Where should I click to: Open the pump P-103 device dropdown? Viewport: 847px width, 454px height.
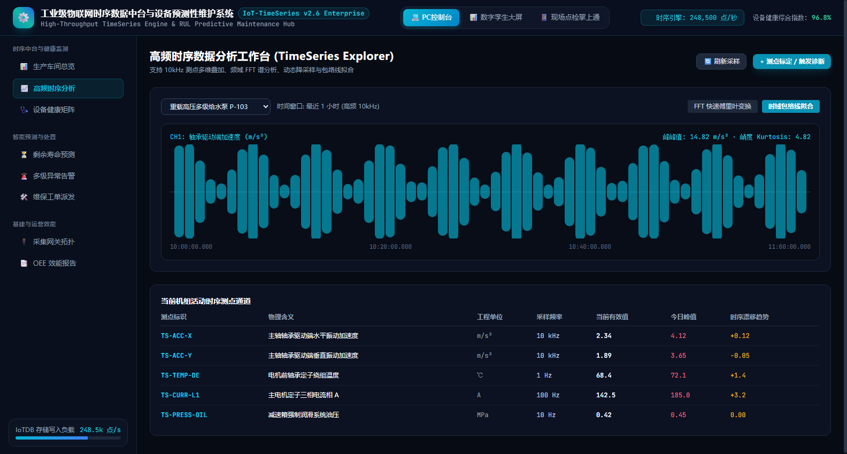point(215,106)
